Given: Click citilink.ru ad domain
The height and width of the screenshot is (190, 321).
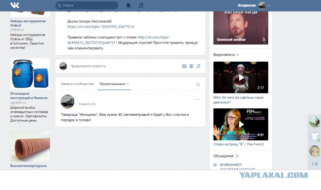Looking at the screenshot, I should 17,30.
